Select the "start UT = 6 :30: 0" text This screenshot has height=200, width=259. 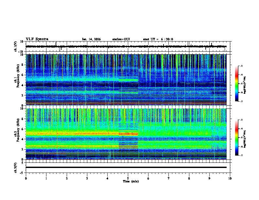pos(158,39)
